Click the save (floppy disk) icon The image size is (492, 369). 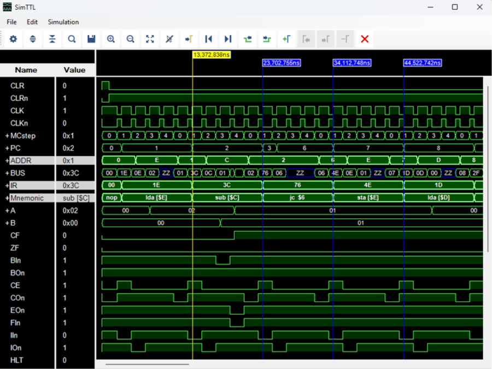pyautogui.click(x=91, y=39)
